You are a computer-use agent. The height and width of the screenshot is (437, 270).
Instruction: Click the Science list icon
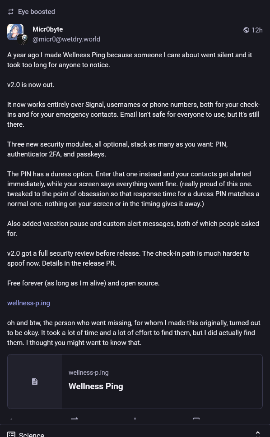click(x=11, y=434)
